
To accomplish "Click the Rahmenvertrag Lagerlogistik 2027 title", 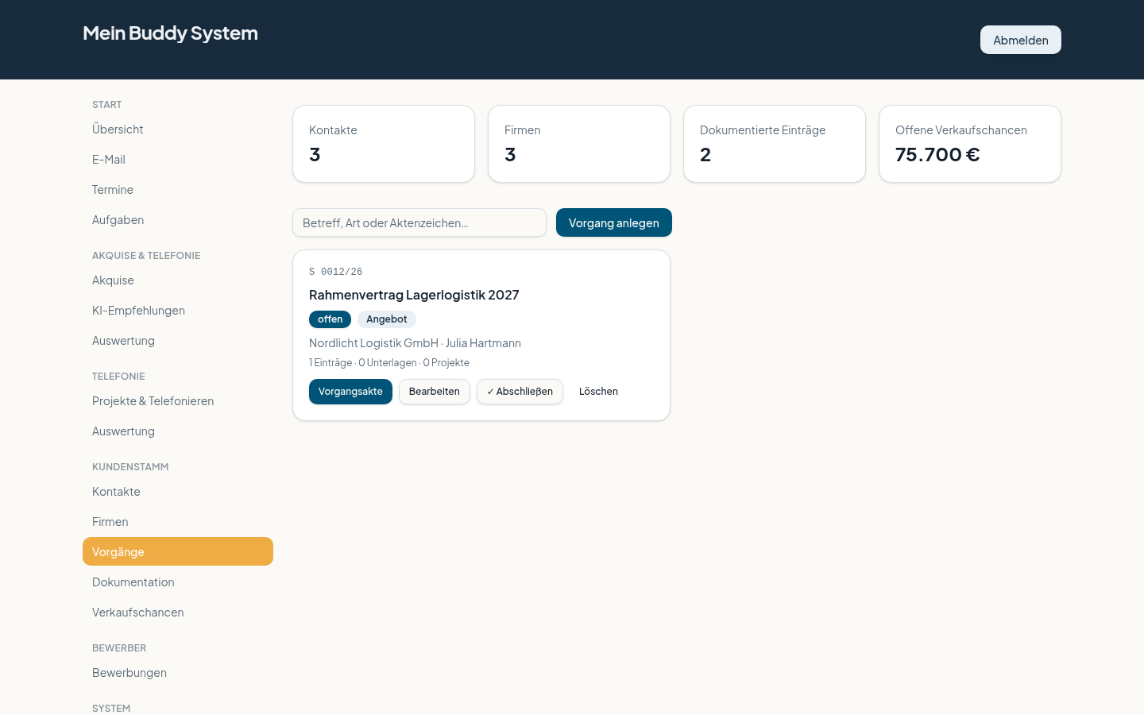I will tap(414, 295).
